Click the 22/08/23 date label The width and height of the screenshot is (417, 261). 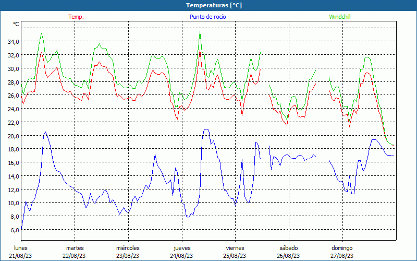pos(74,256)
